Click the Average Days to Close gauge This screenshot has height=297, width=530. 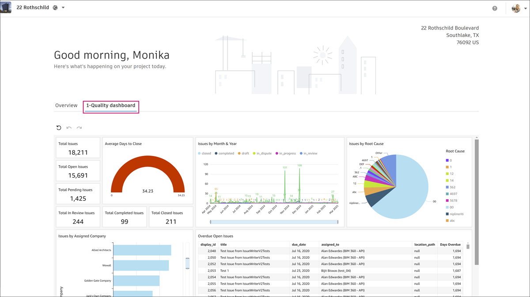click(148, 174)
